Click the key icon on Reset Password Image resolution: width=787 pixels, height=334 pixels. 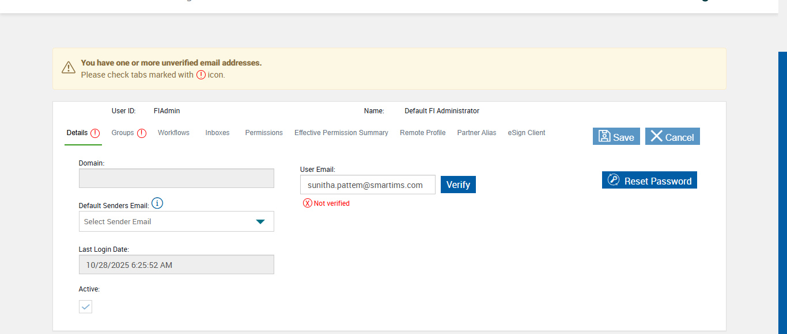613,181
